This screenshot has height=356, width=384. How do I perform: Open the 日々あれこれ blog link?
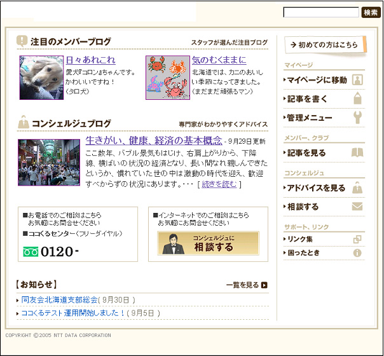[x=91, y=60]
